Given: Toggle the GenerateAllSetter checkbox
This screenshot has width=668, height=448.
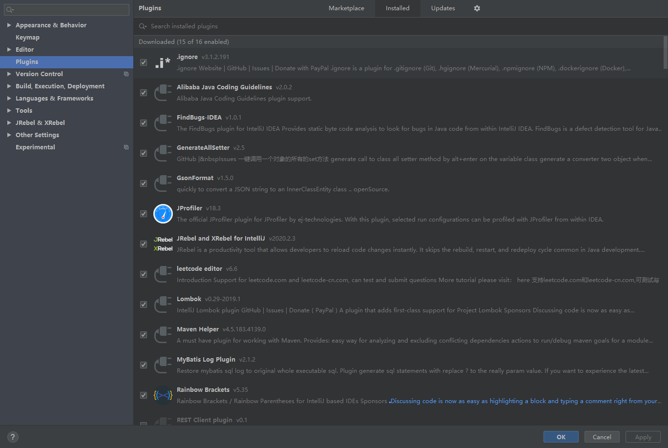Looking at the screenshot, I should (144, 153).
